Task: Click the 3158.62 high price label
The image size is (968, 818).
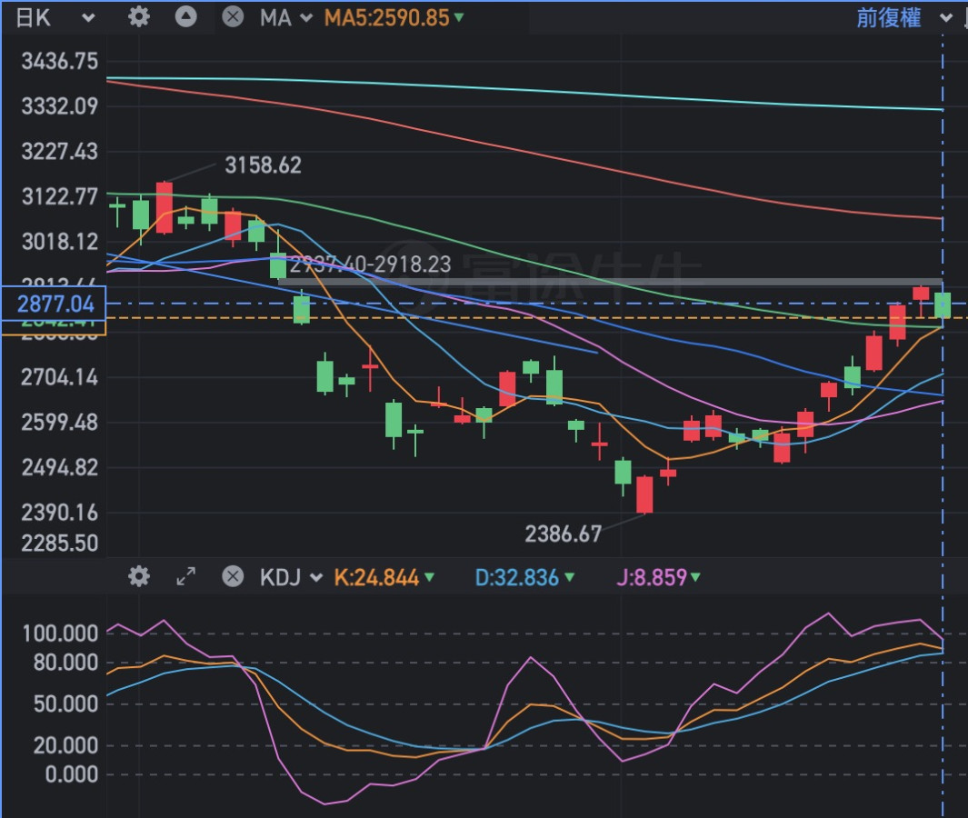Action: coord(263,165)
